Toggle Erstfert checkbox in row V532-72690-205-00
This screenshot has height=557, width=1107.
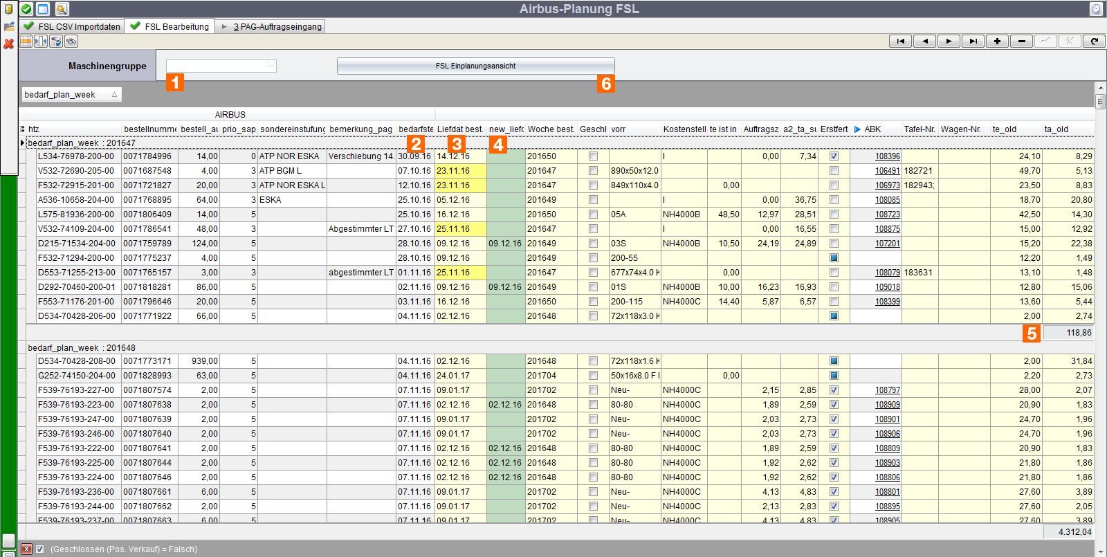[834, 170]
